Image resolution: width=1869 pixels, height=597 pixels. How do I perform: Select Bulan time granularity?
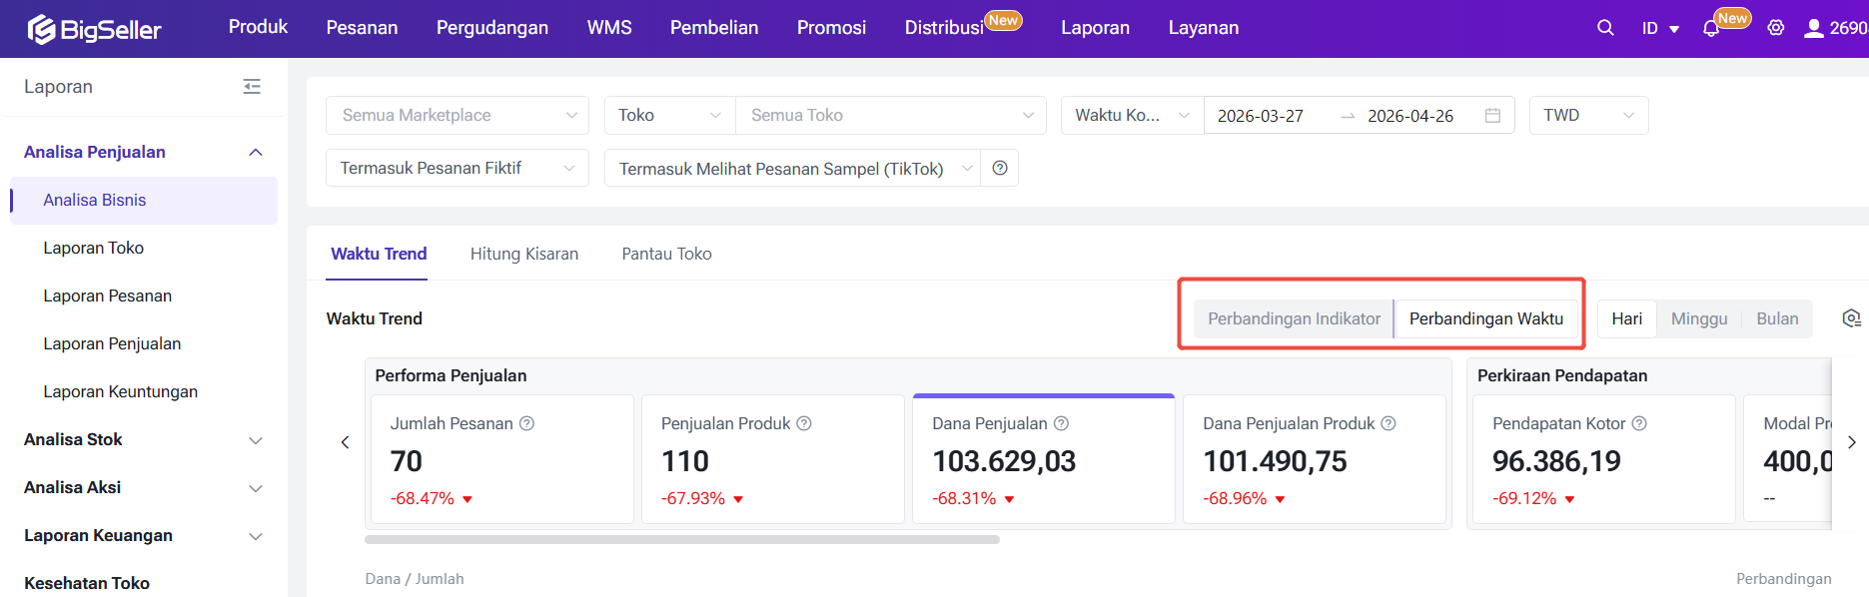[x=1776, y=318]
